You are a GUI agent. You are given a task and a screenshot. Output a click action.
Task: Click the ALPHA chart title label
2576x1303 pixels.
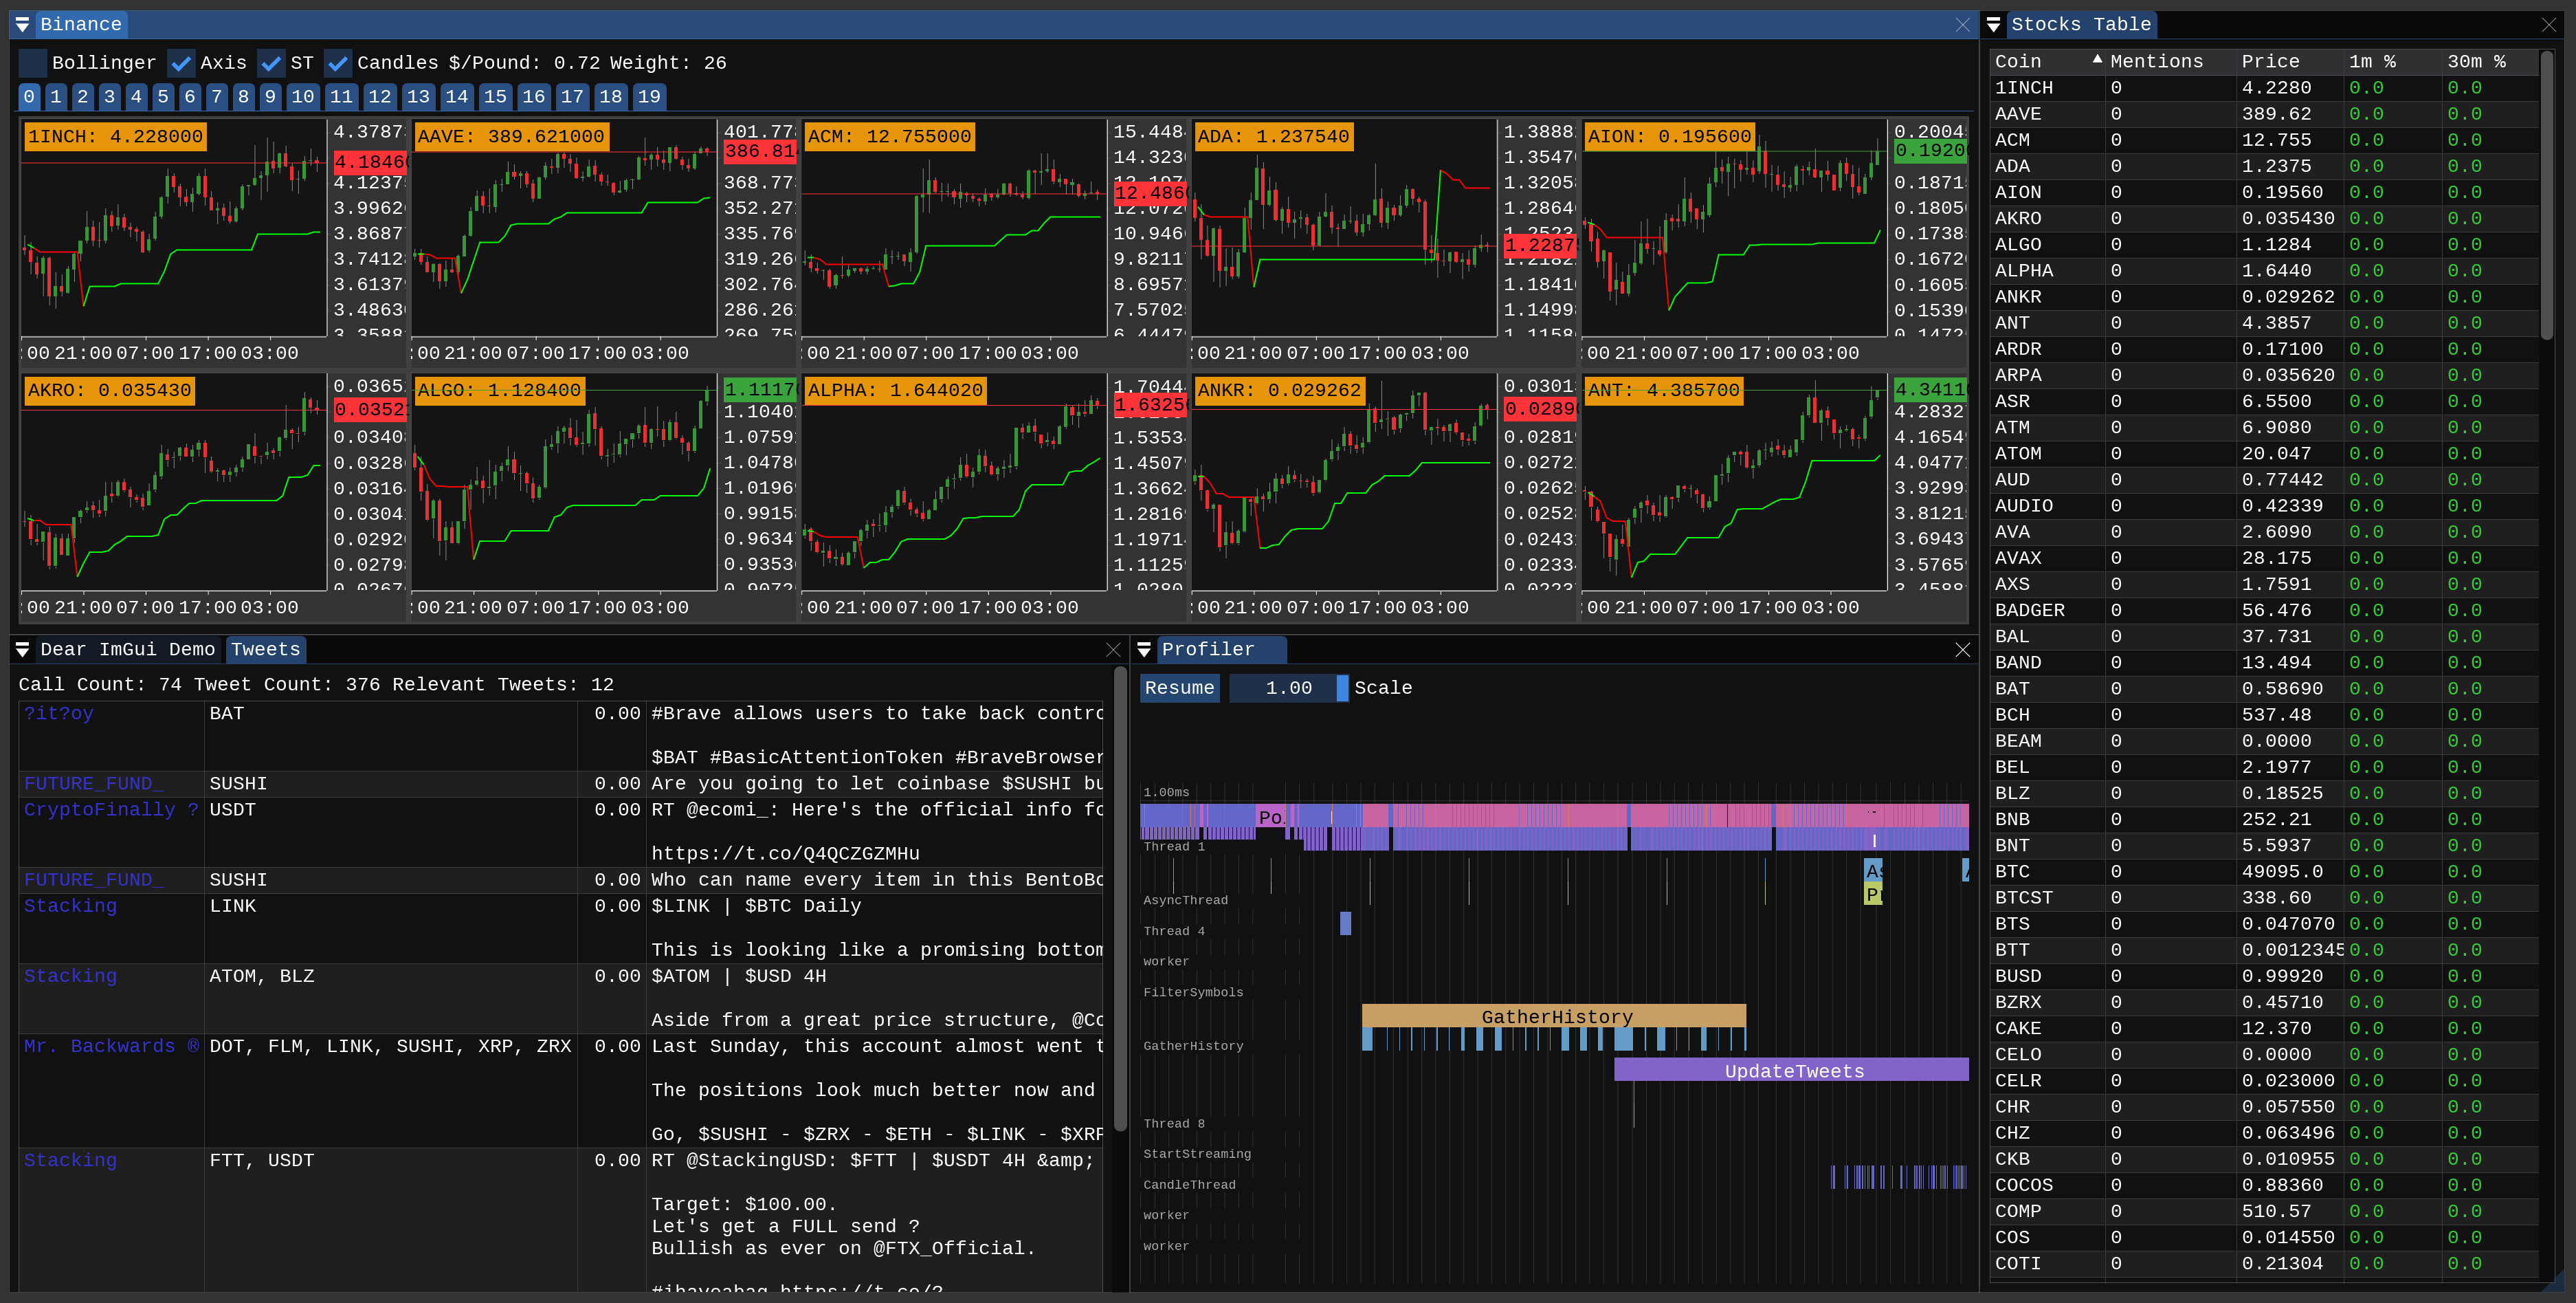[x=895, y=391]
